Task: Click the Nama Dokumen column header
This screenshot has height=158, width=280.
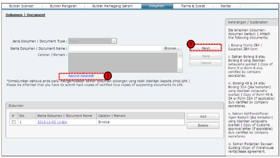Action: click(66, 116)
